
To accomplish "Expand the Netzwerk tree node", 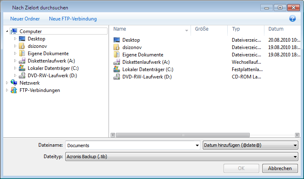I will 7,83.
